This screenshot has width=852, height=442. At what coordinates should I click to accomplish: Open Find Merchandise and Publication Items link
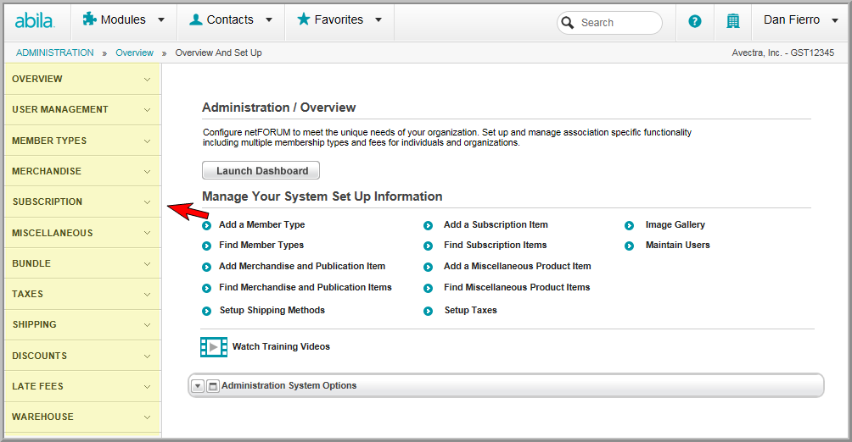tap(305, 287)
